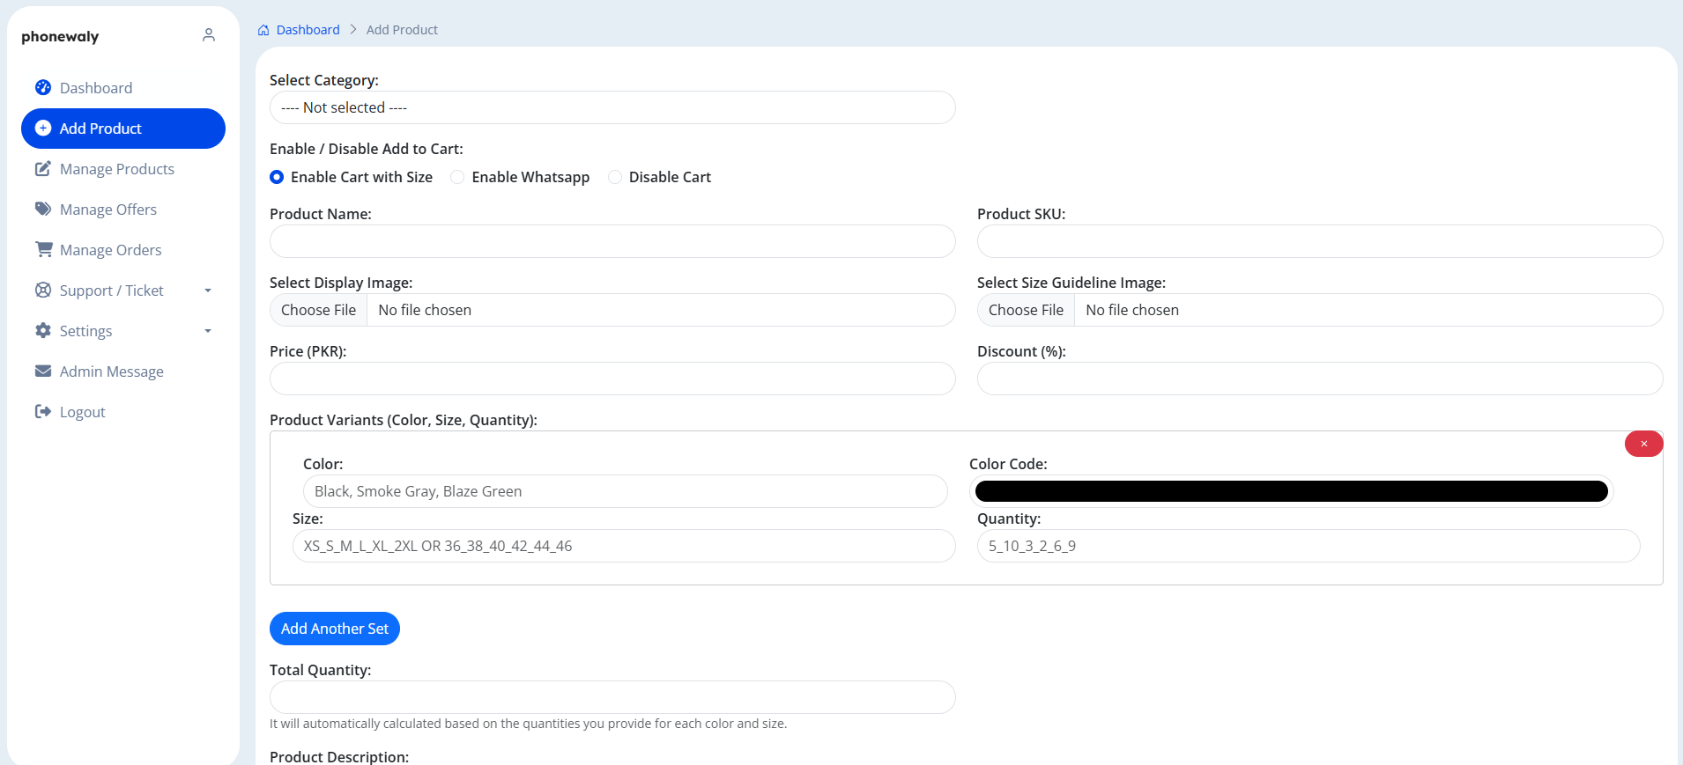Choose File for Select Display Image

(x=318, y=310)
